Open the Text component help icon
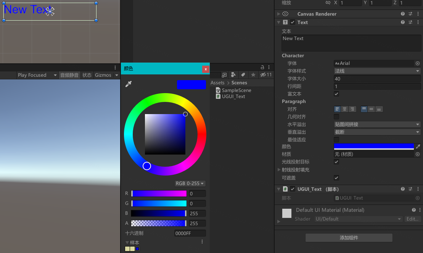Screen dimensions: 423x253 pyautogui.click(x=402, y=22)
